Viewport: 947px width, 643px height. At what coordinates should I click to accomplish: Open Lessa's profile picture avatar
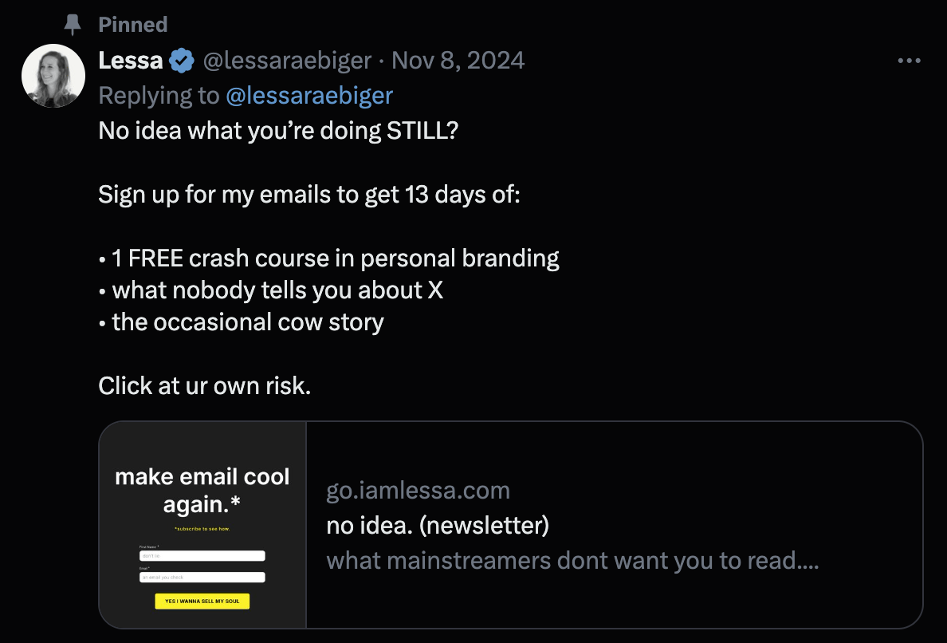click(x=53, y=76)
